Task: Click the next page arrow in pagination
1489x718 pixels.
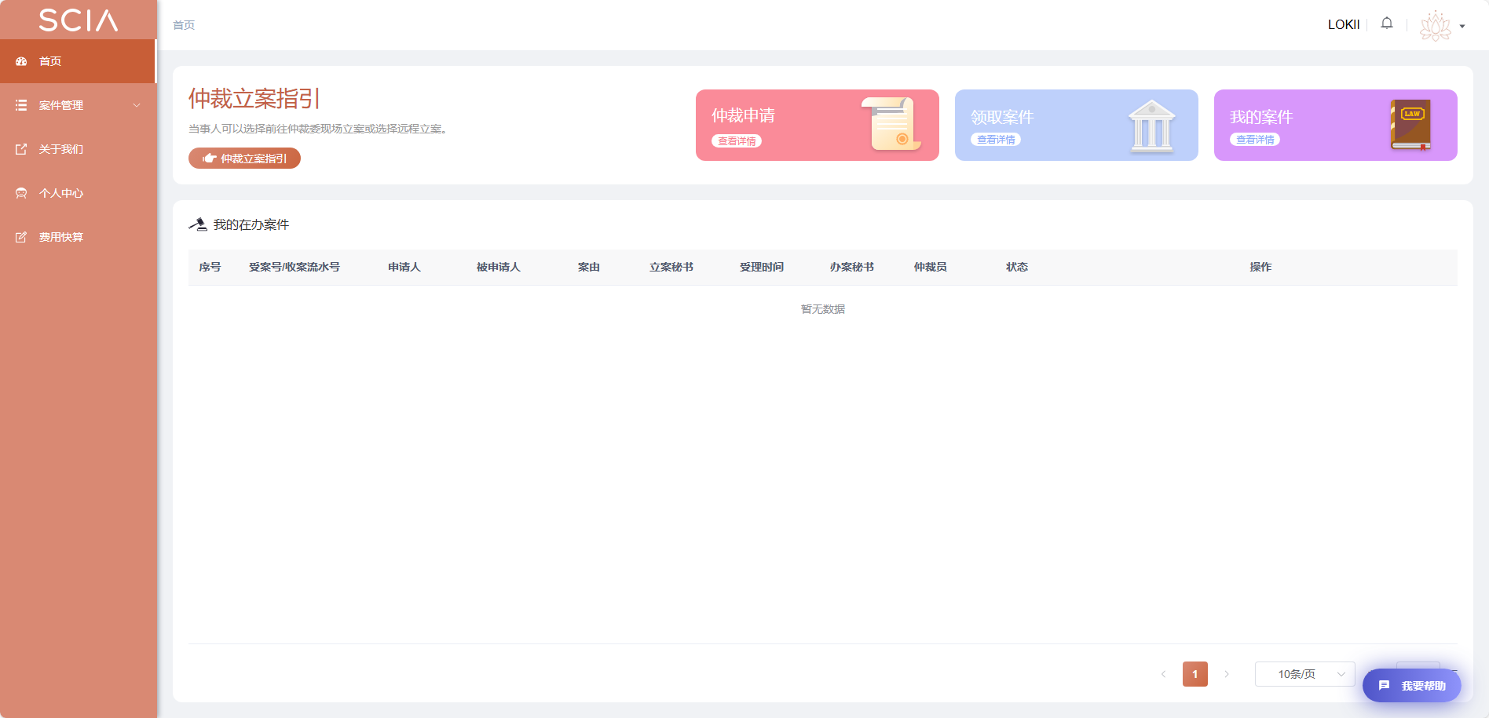Action: pos(1227,674)
